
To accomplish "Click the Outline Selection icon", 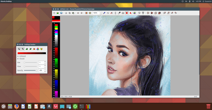I will [156, 13].
